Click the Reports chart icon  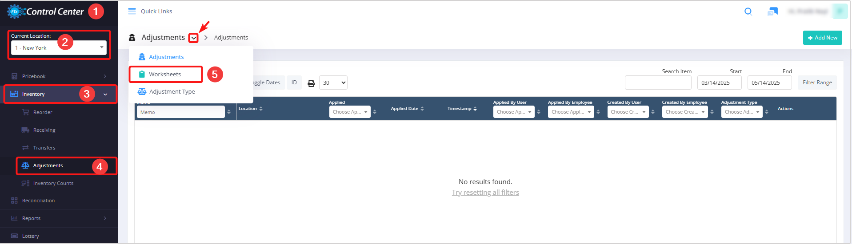14,218
